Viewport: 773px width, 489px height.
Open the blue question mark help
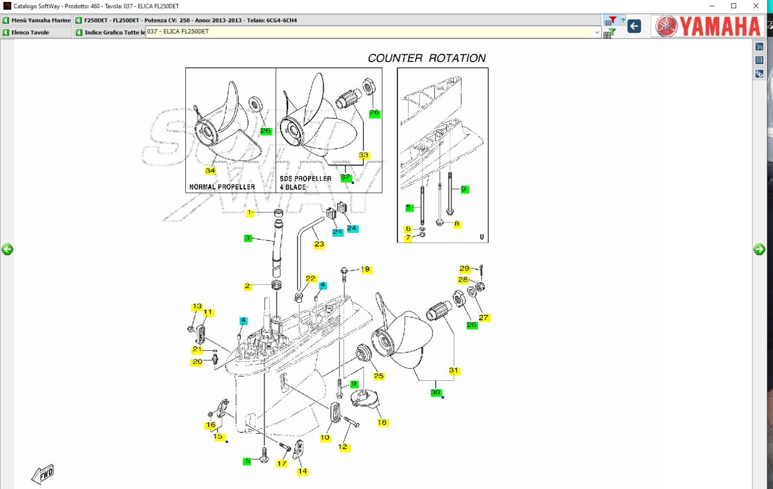coord(623,21)
